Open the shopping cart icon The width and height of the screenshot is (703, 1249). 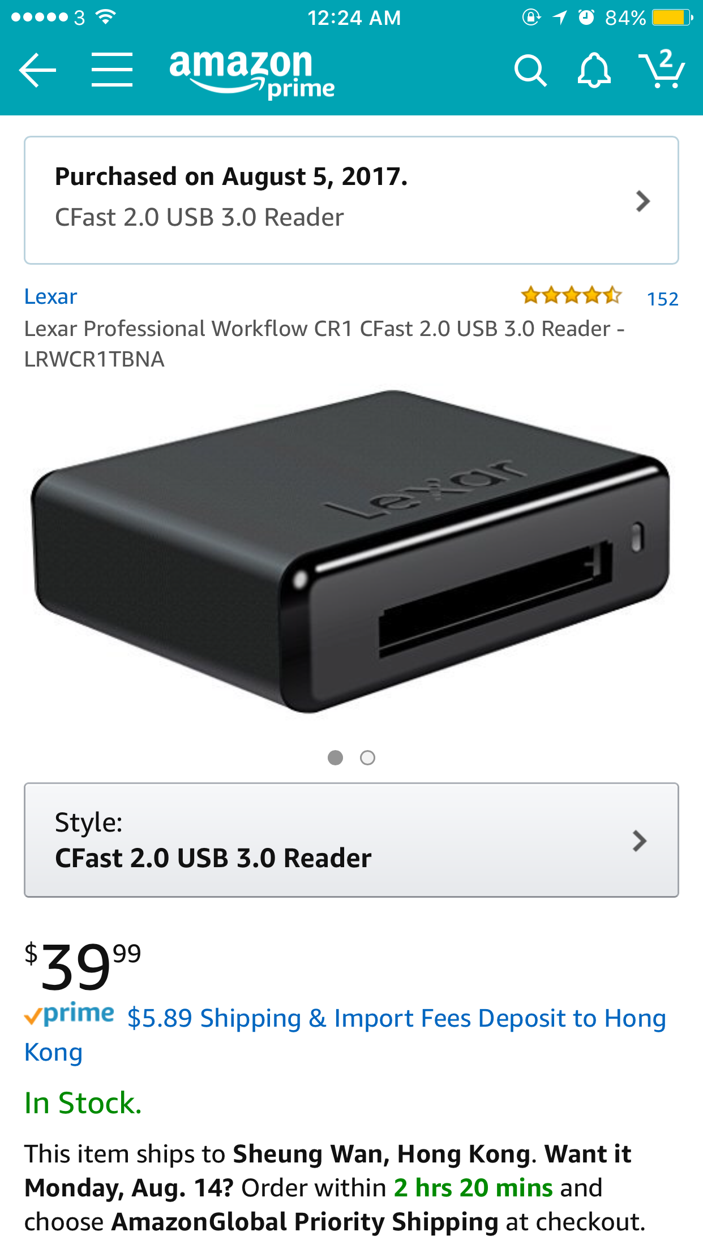point(662,69)
